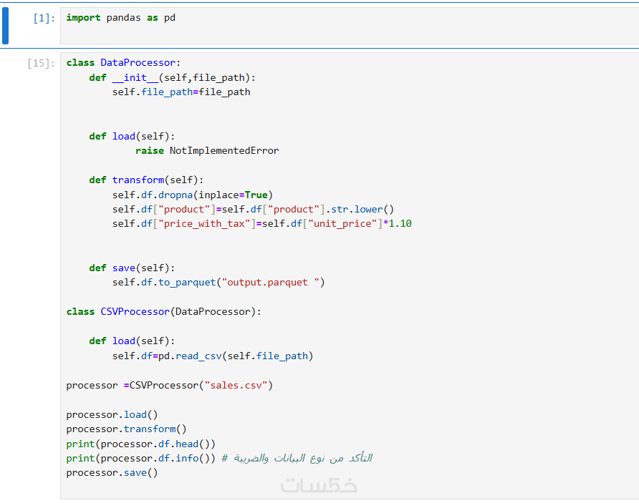Click the processor.save() call line
The height and width of the screenshot is (503, 639).
(x=112, y=473)
